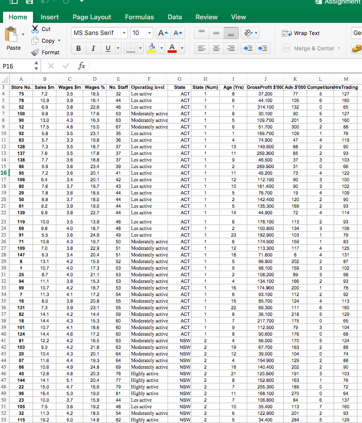Viewport: 362px width, 423px height.
Task: Click the Format painter brush icon
Action: (35, 52)
